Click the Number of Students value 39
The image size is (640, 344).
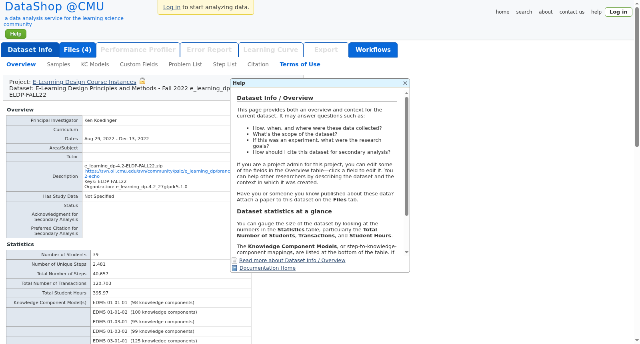coord(96,255)
